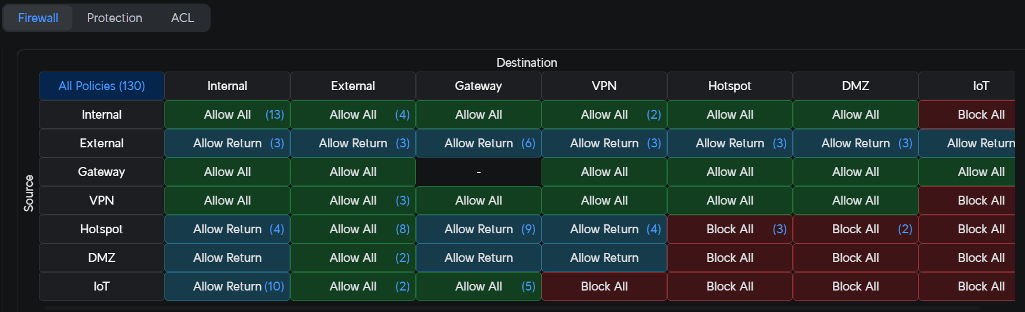Switch to the Protection tab
This screenshot has width=1025, height=312.
click(114, 18)
